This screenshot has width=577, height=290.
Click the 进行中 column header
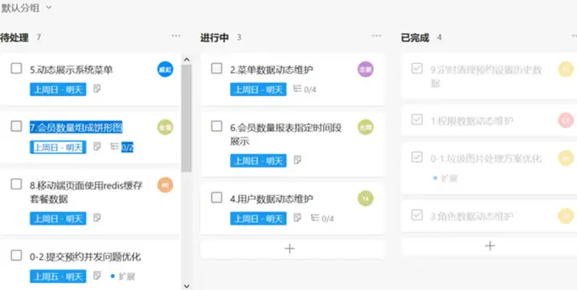pos(215,37)
